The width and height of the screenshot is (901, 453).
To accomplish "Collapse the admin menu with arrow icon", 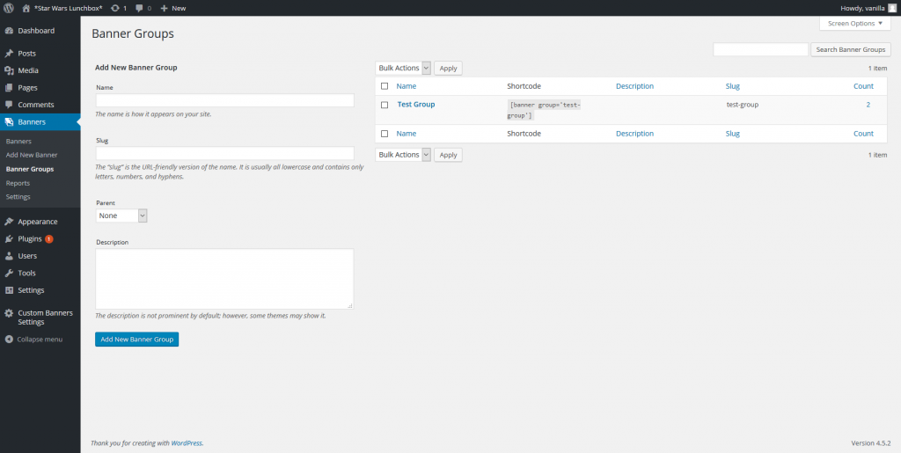I will [9, 339].
